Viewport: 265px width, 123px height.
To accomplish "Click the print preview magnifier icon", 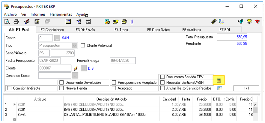I will pos(7,22).
